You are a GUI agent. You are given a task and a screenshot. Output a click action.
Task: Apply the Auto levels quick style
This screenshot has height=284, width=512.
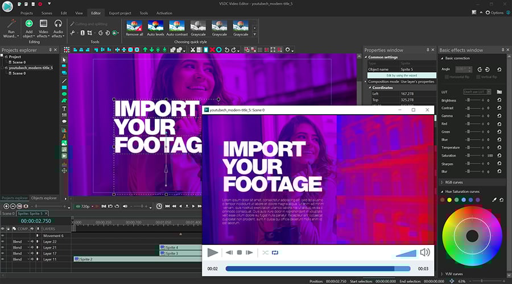[155, 25]
